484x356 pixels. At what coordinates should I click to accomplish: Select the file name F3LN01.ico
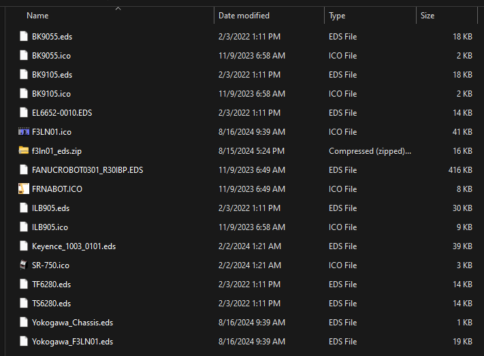(x=52, y=132)
